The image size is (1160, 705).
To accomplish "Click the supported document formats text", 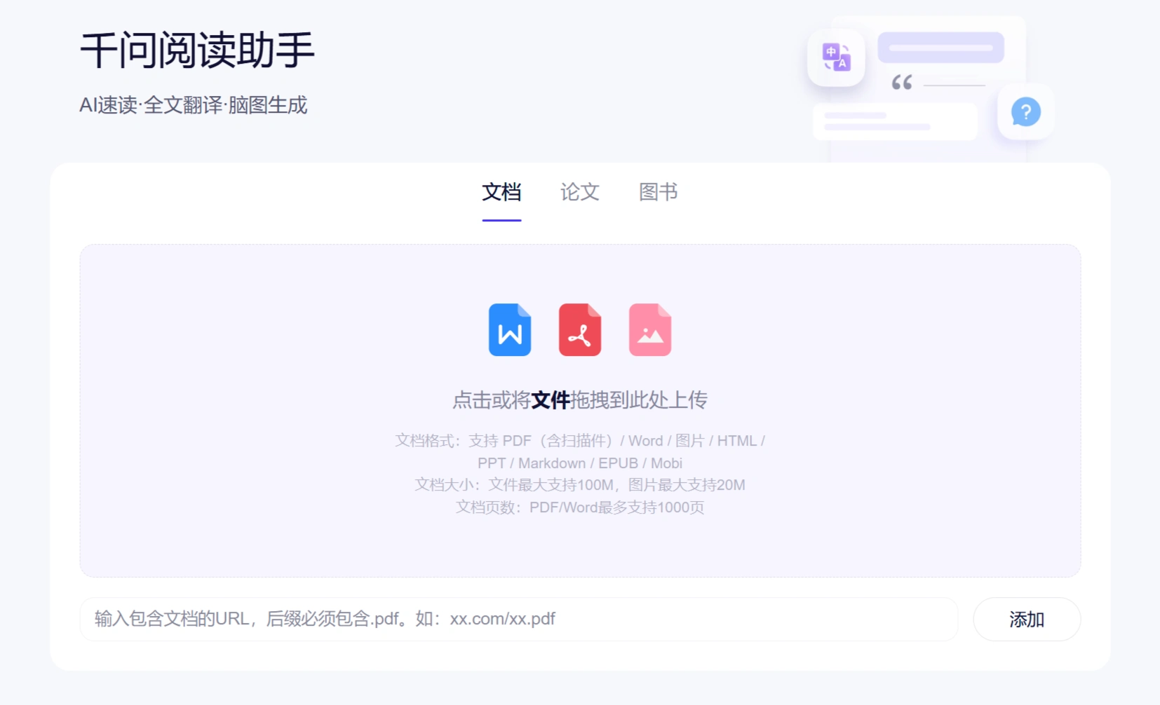I will [580, 441].
